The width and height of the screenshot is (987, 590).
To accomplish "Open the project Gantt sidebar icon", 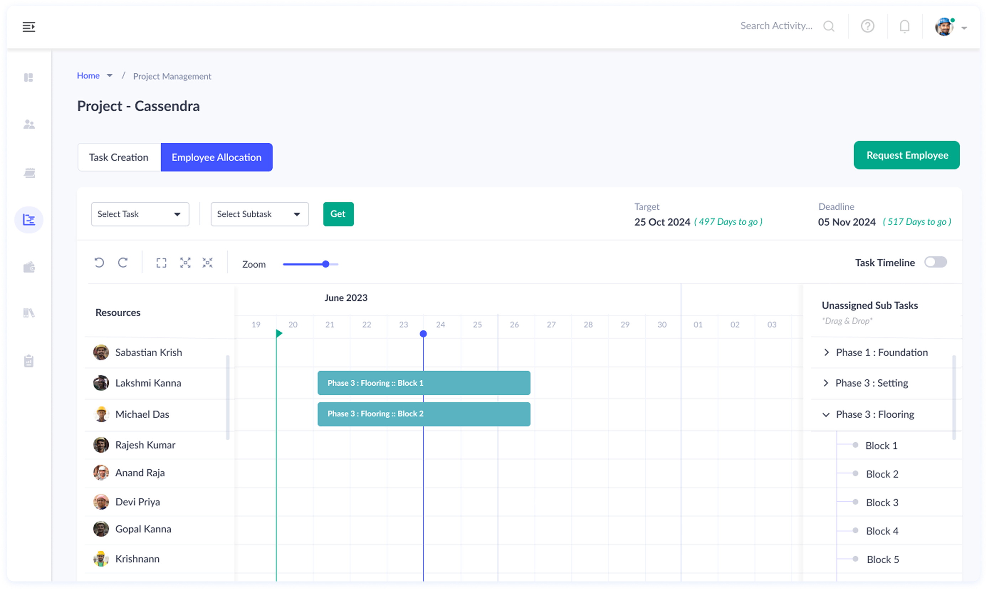I will coord(28,220).
